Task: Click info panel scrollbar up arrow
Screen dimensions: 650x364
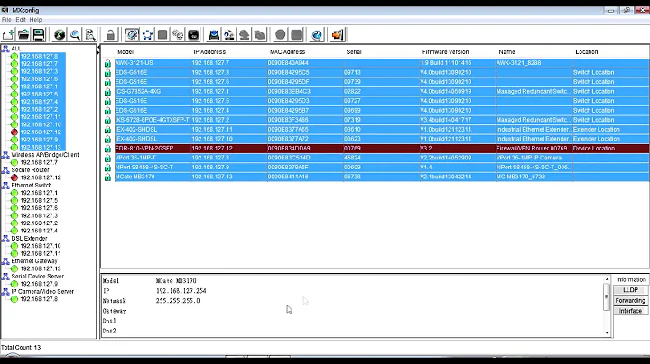Action: click(x=607, y=279)
